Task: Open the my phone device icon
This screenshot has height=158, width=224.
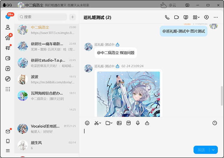Action: tap(8, 141)
